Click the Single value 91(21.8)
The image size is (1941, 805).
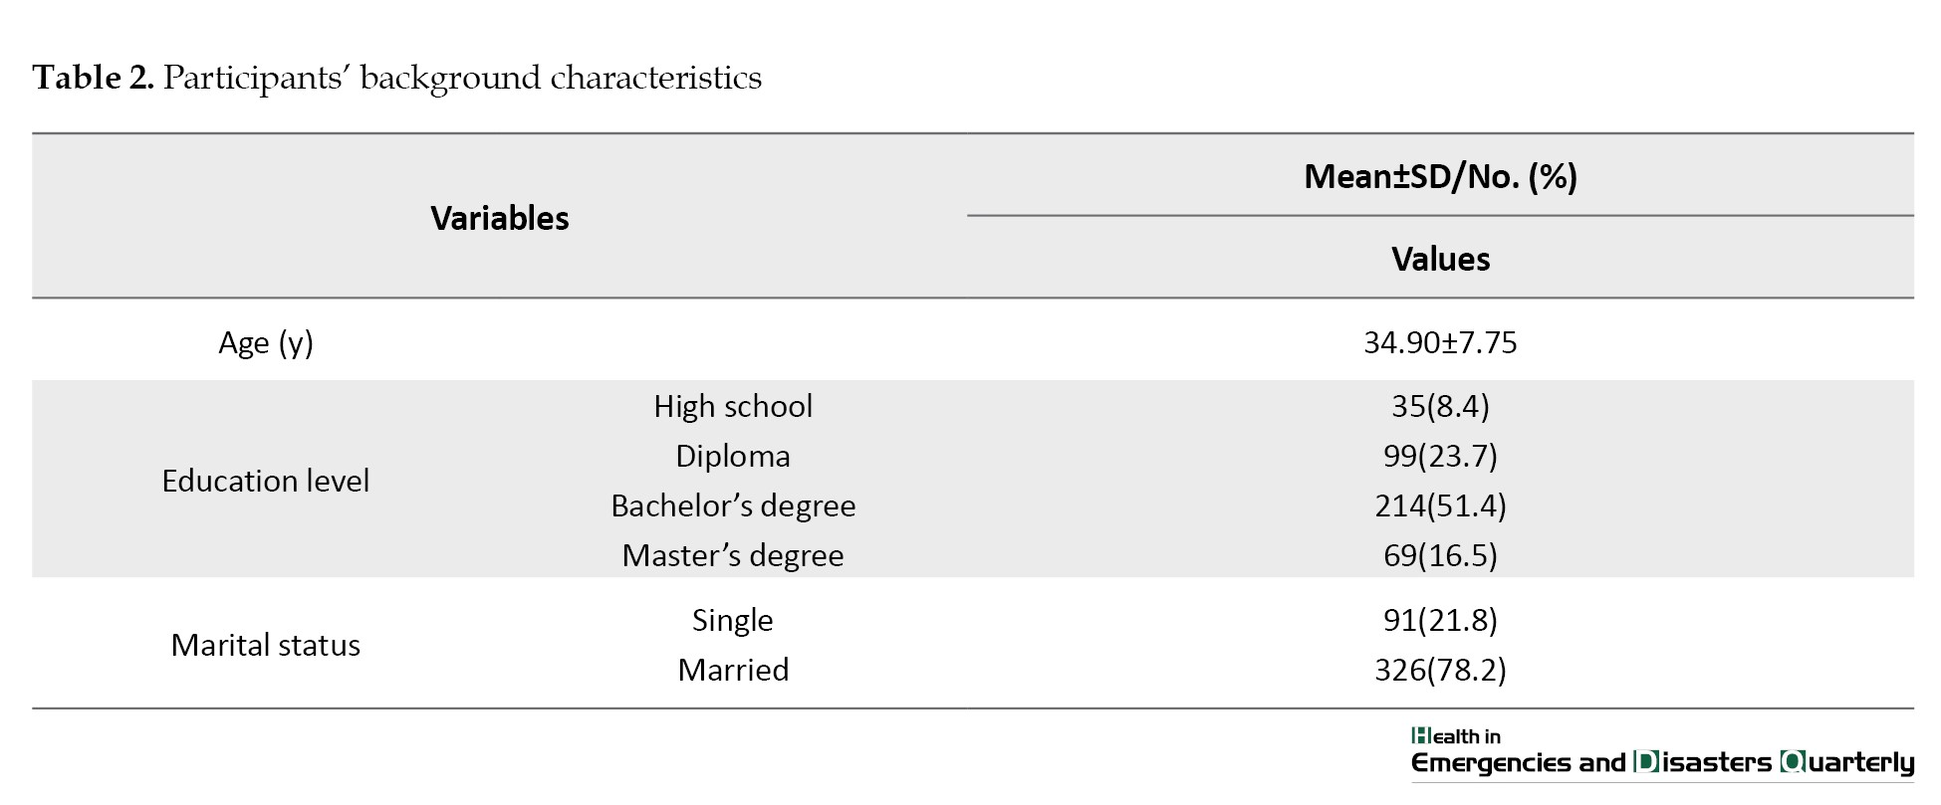pyautogui.click(x=1440, y=620)
